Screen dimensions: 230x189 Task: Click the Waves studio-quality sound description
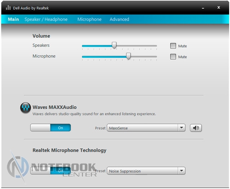click(x=94, y=114)
